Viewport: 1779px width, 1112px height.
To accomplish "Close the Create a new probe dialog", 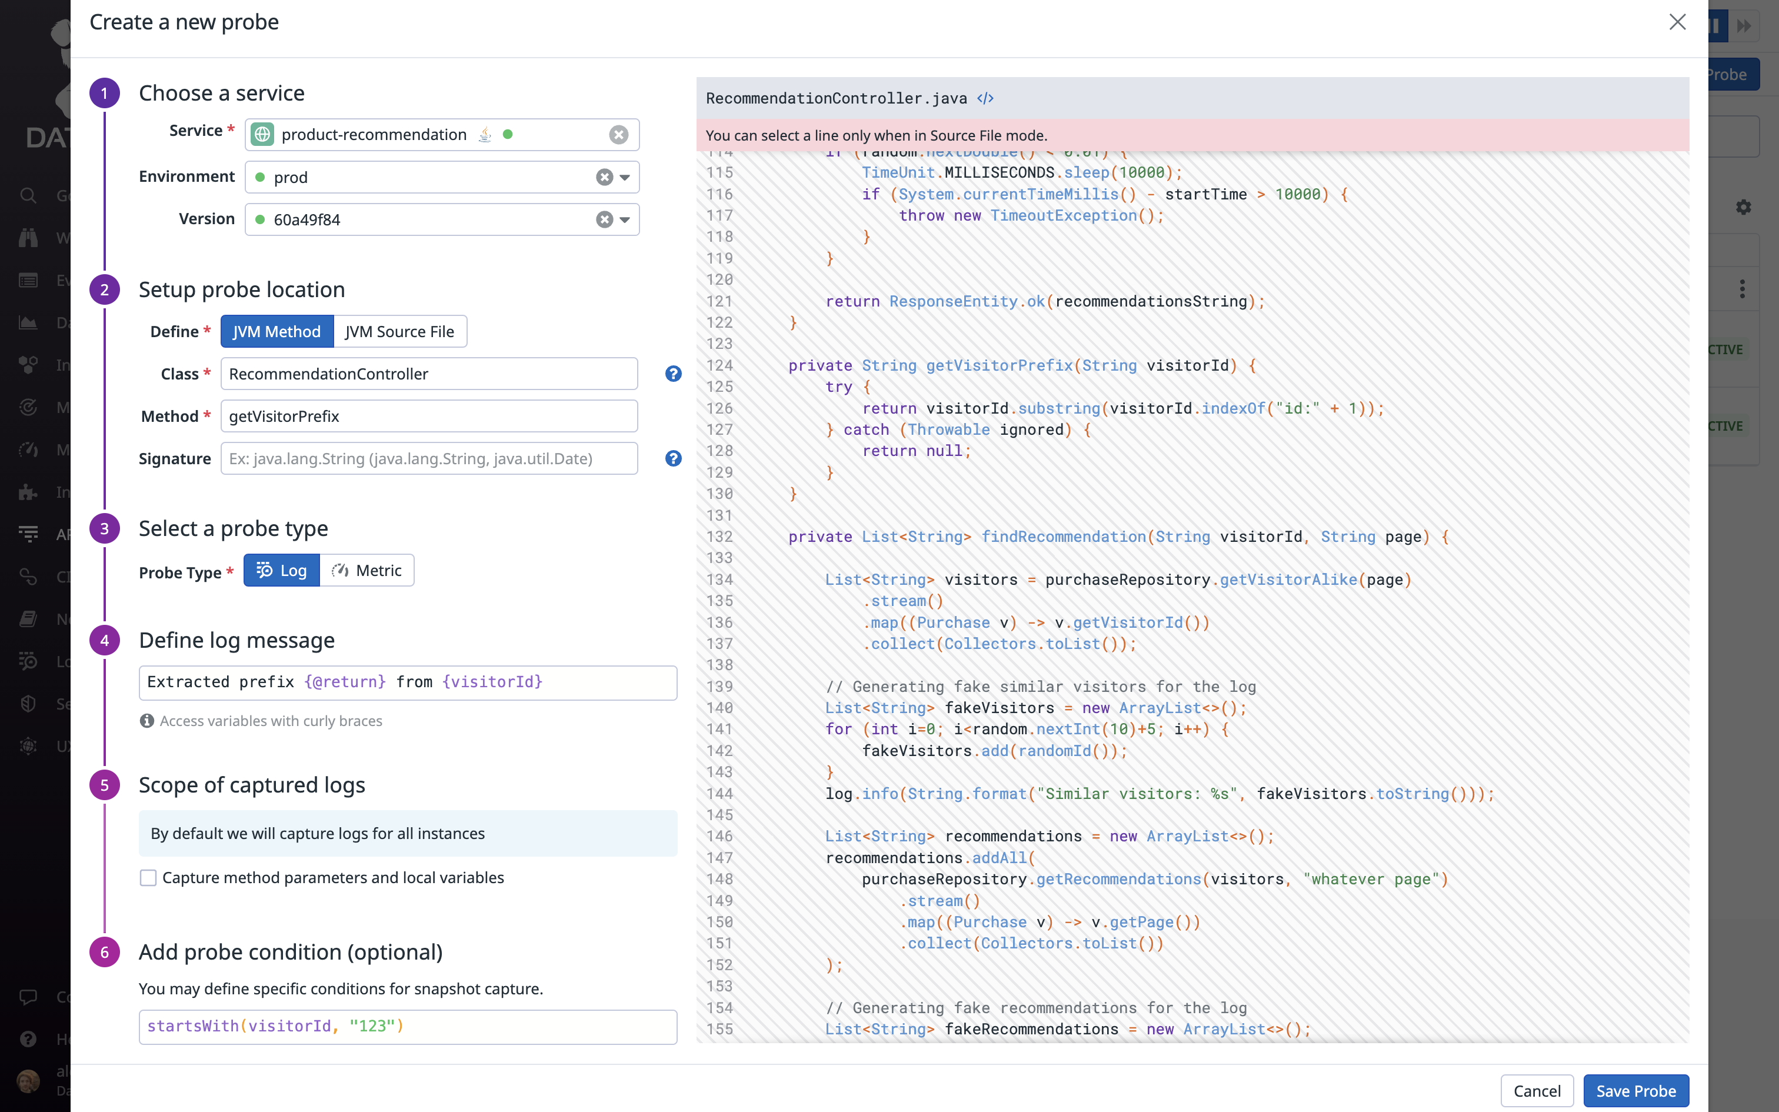I will (1677, 22).
